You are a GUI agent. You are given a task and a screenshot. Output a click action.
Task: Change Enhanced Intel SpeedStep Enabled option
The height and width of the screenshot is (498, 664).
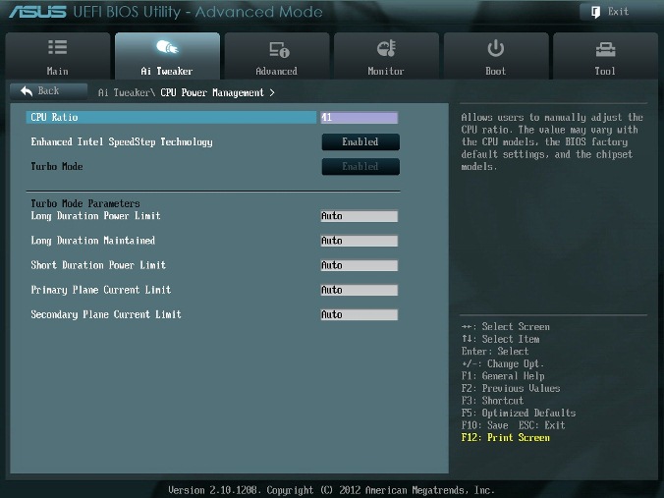[x=360, y=141]
